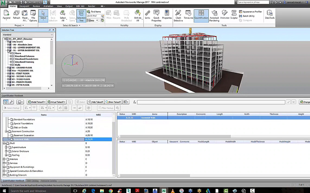Click the Append tool in the ribbon
Image resolution: width=310 pixels, height=193 pixels.
pyautogui.click(x=6, y=15)
